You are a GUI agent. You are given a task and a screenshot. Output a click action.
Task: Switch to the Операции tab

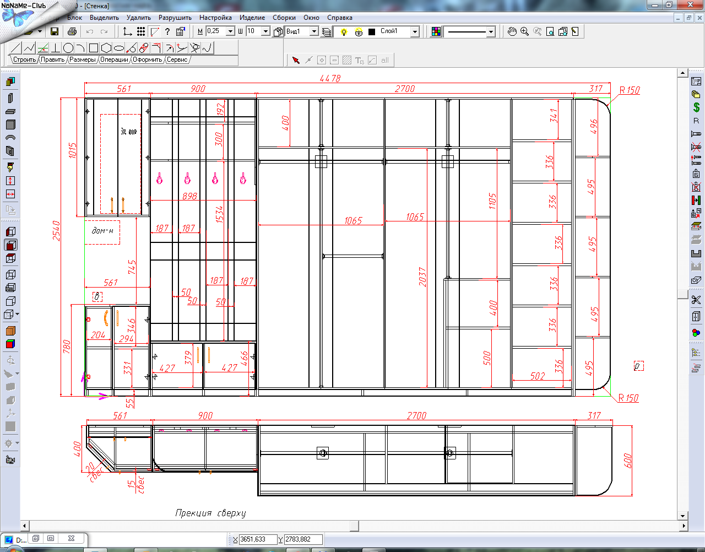coord(114,59)
